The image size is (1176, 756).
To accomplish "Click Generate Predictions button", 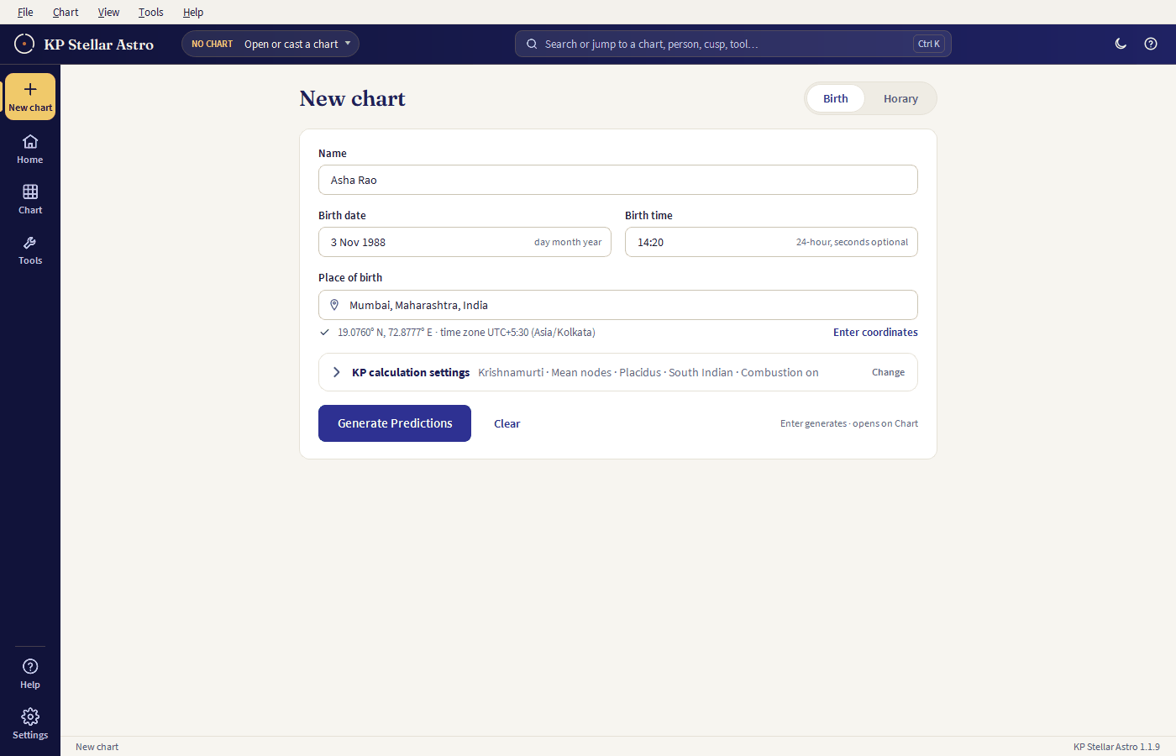I will point(395,423).
